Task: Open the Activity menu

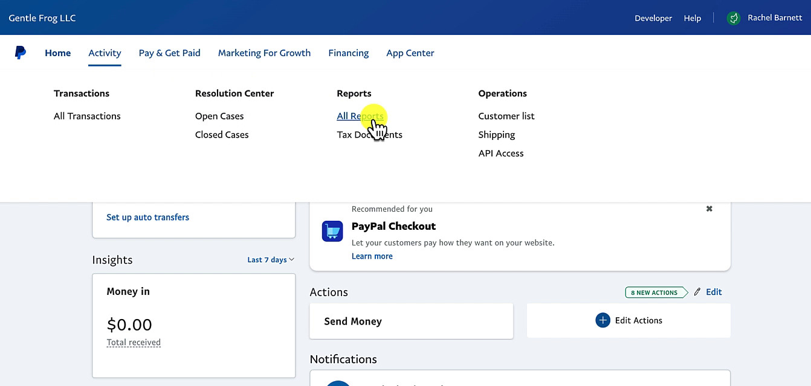Action: click(x=105, y=53)
